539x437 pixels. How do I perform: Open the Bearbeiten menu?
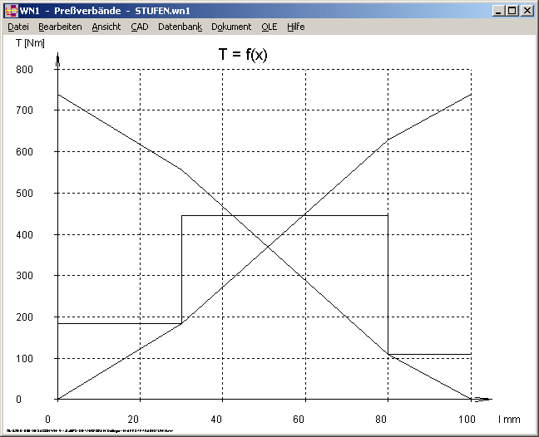coord(60,27)
